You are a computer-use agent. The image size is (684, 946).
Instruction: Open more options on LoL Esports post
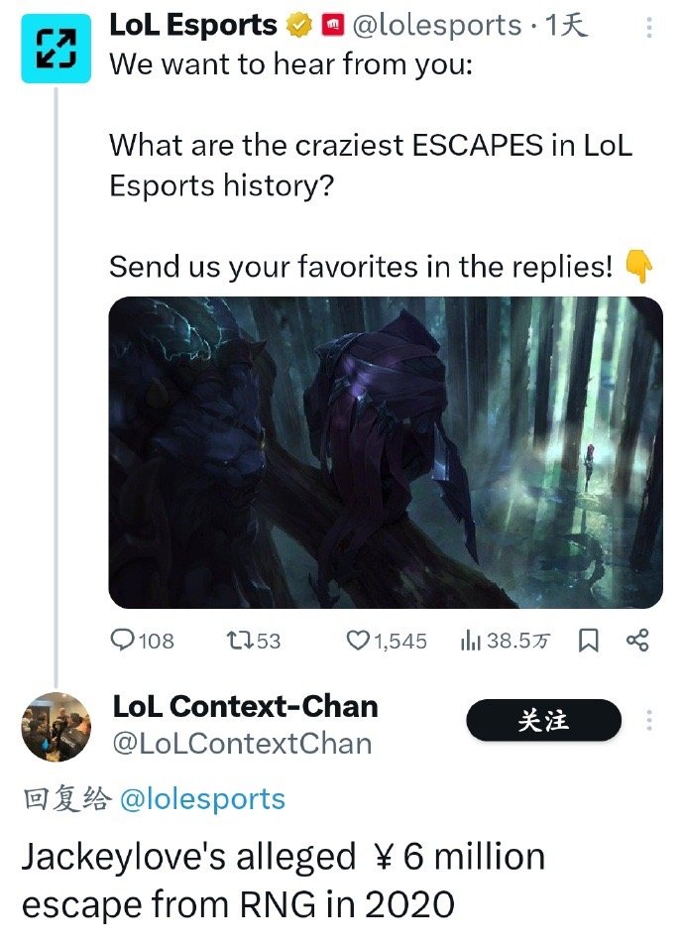pyautogui.click(x=649, y=28)
